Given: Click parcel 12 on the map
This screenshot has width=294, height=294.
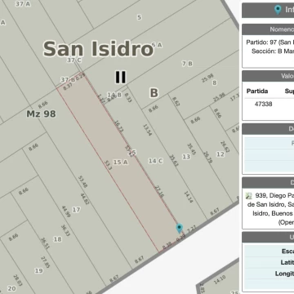Looking at the screenshot, I should pos(220,154).
